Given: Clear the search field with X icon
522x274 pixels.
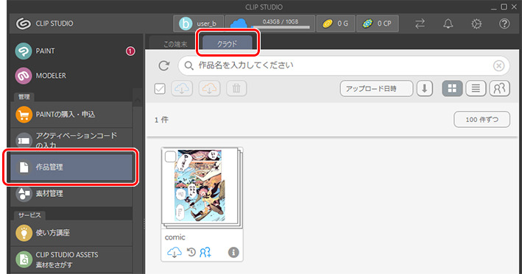Looking at the screenshot, I should [498, 65].
